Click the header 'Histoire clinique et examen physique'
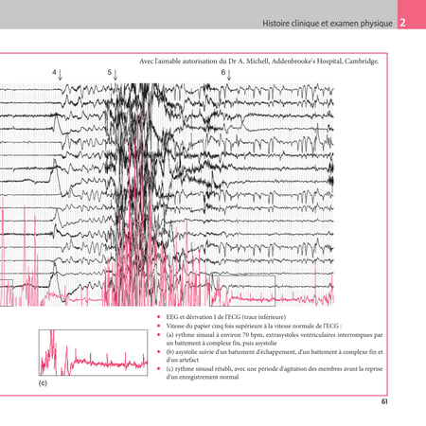426x426 pixels. click(x=328, y=24)
